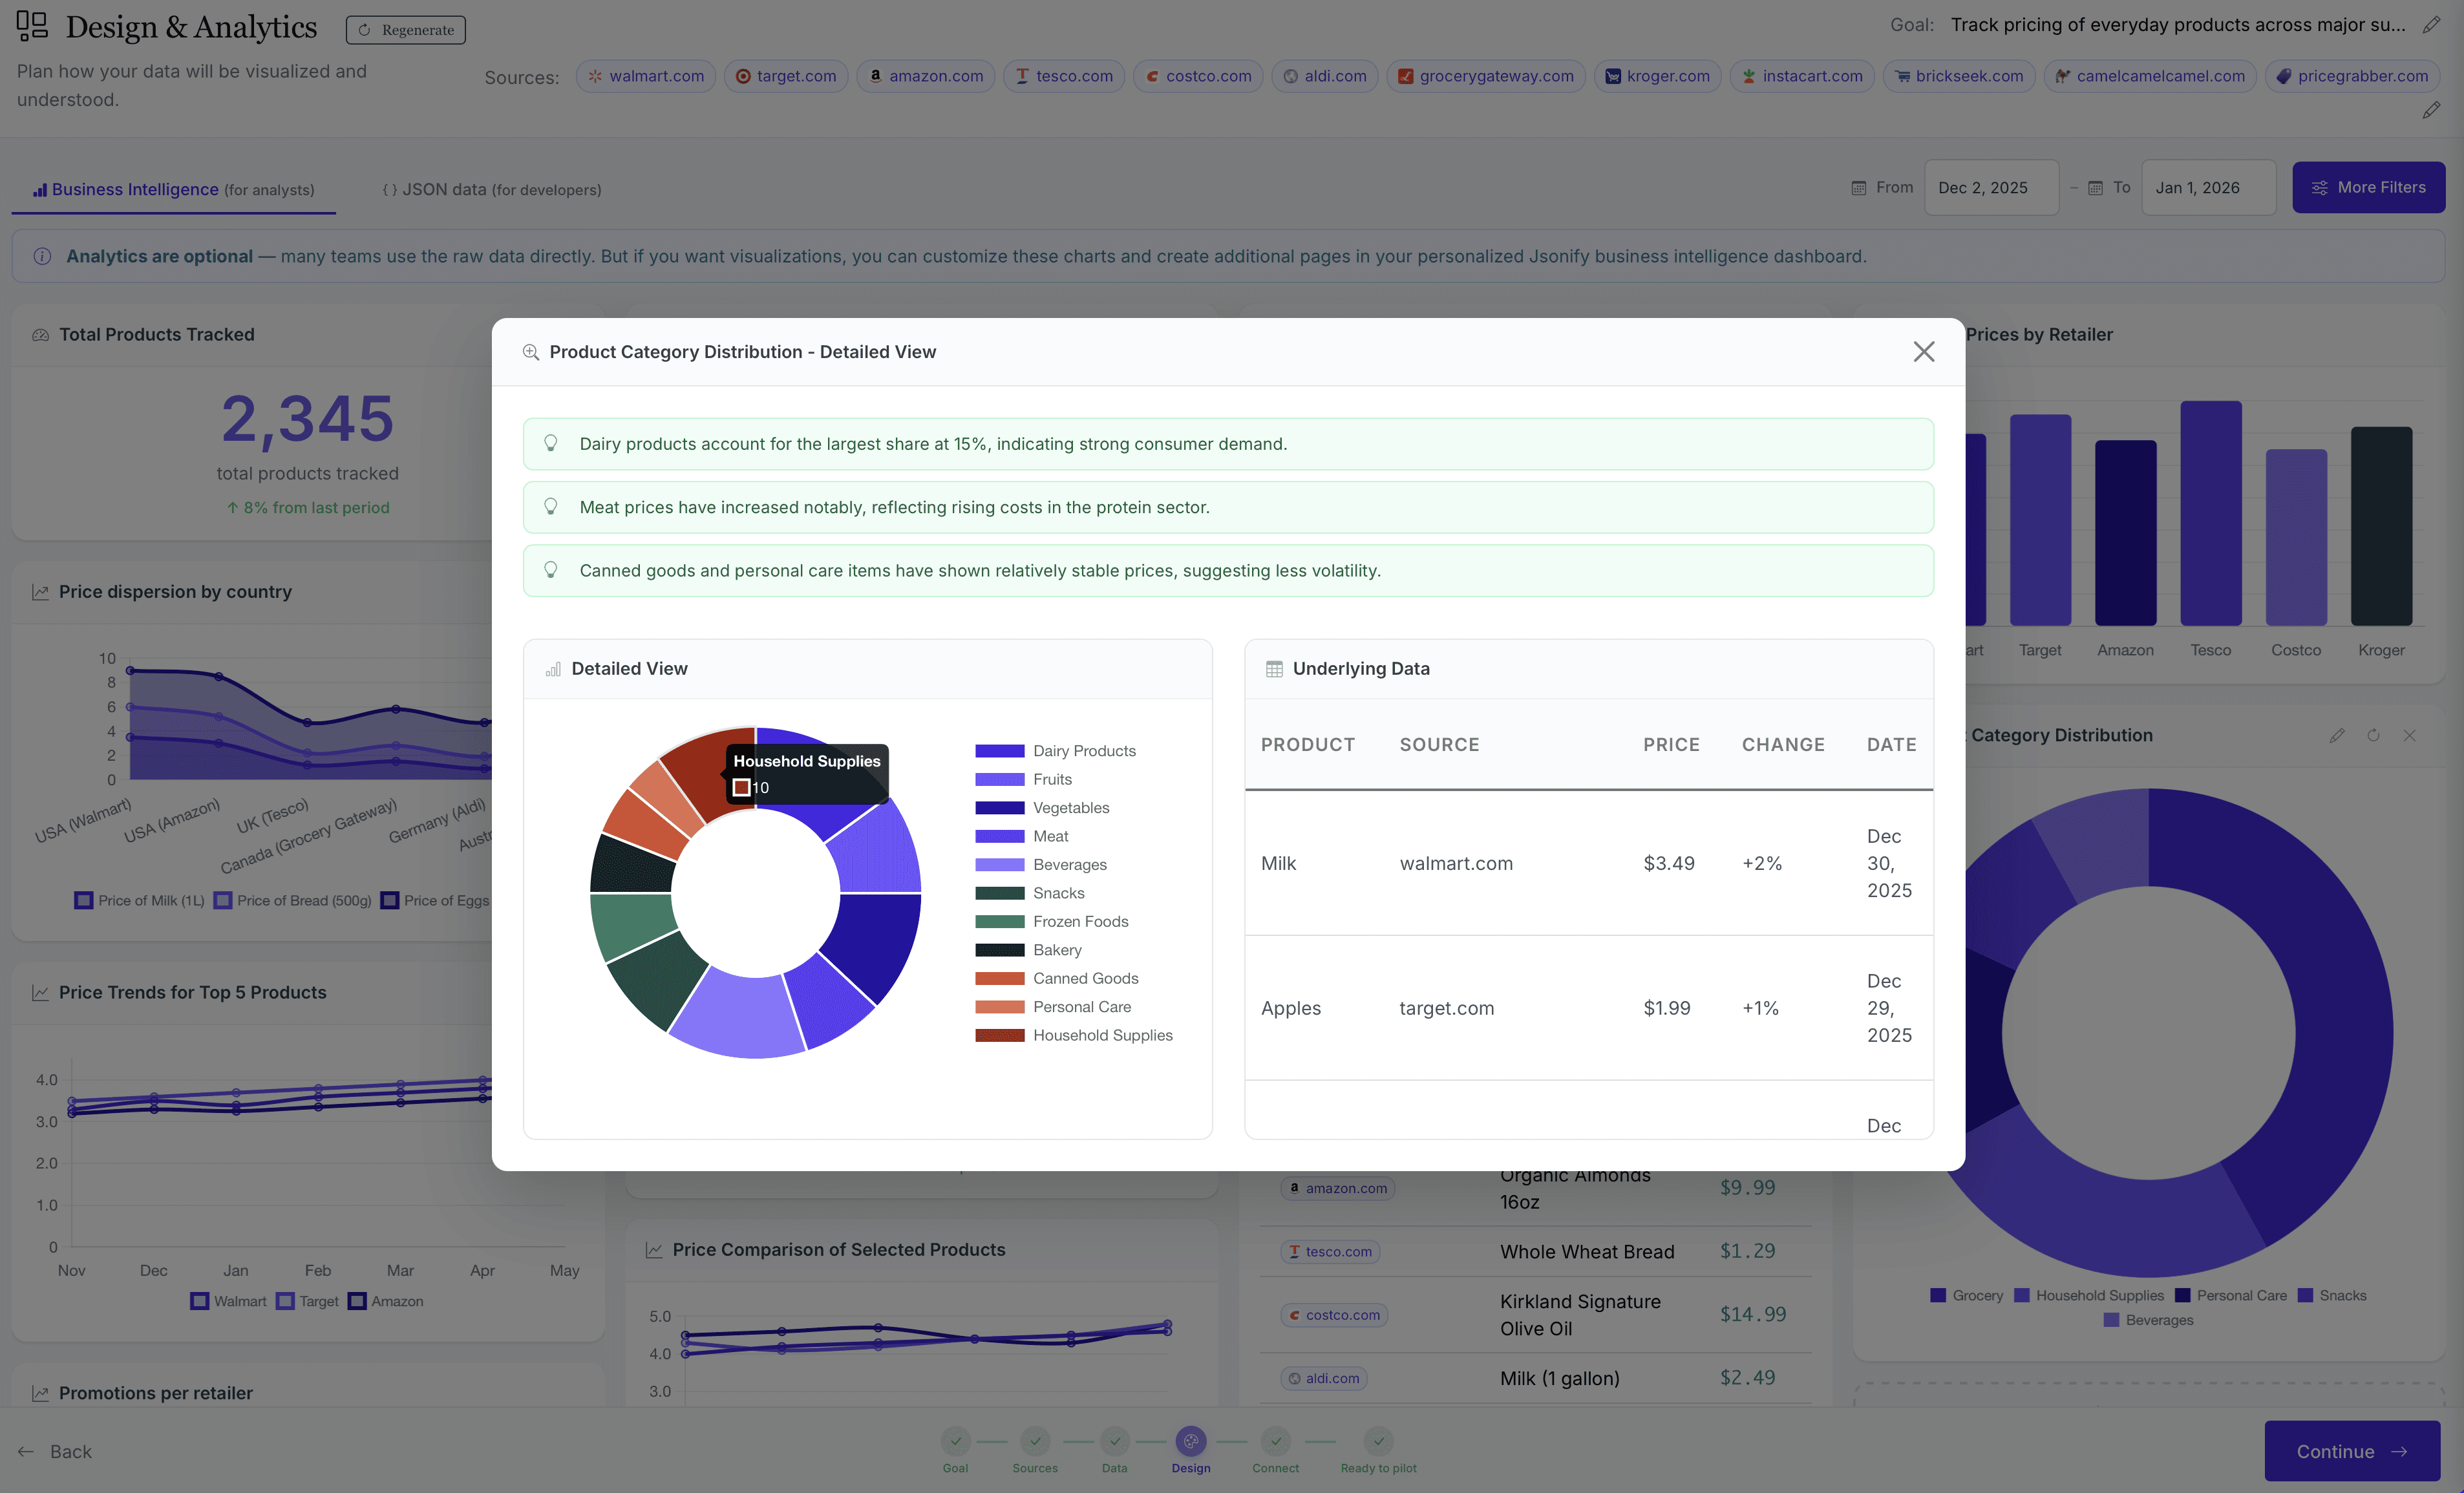2464x1493 pixels.
Task: Click refresh icon on Category Distribution card
Action: click(2373, 735)
